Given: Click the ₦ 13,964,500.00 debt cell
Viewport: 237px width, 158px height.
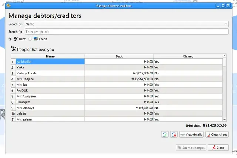Looking at the screenshot, I should click(x=119, y=79).
